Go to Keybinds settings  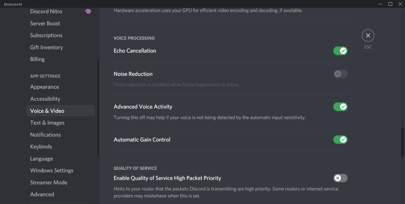pos(41,146)
